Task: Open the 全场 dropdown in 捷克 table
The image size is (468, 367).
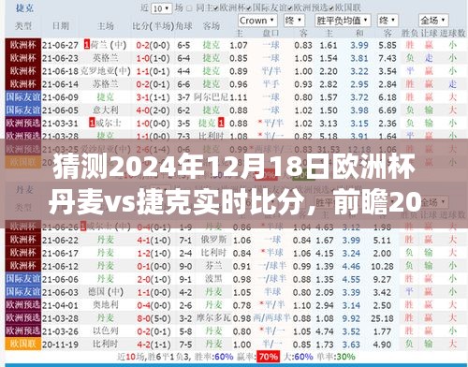Action: [433, 21]
